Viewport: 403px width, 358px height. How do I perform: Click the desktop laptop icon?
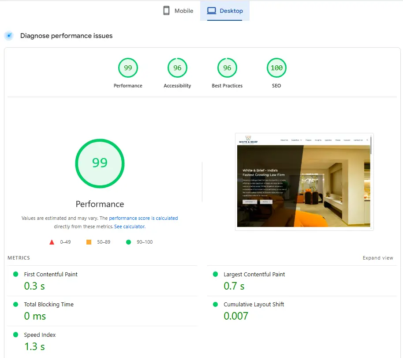point(212,11)
